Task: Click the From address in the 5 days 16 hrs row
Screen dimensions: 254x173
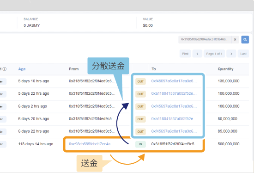Action: (x=92, y=81)
